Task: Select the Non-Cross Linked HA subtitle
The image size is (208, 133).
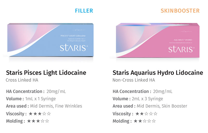Action: (x=134, y=80)
